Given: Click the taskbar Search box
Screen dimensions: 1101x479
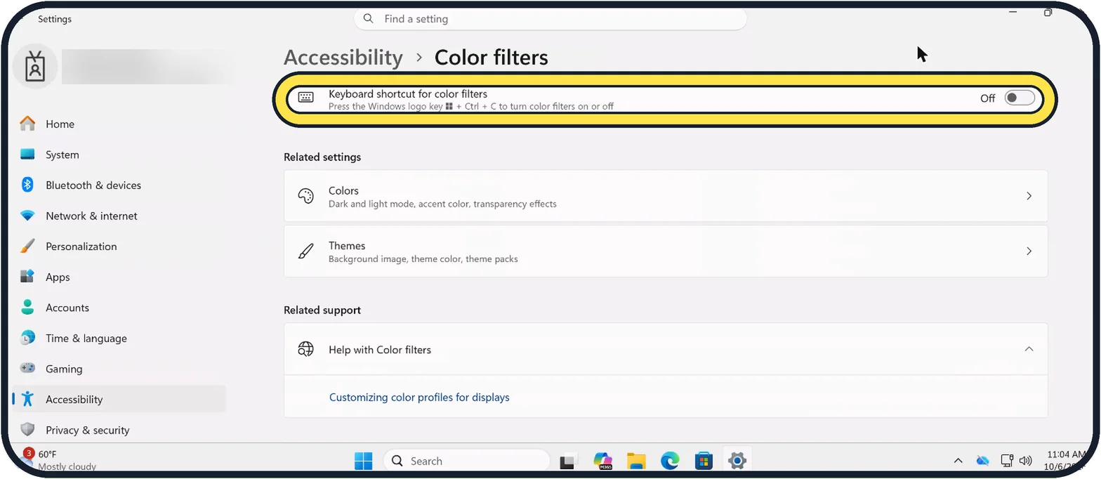Looking at the screenshot, I should click(x=466, y=461).
